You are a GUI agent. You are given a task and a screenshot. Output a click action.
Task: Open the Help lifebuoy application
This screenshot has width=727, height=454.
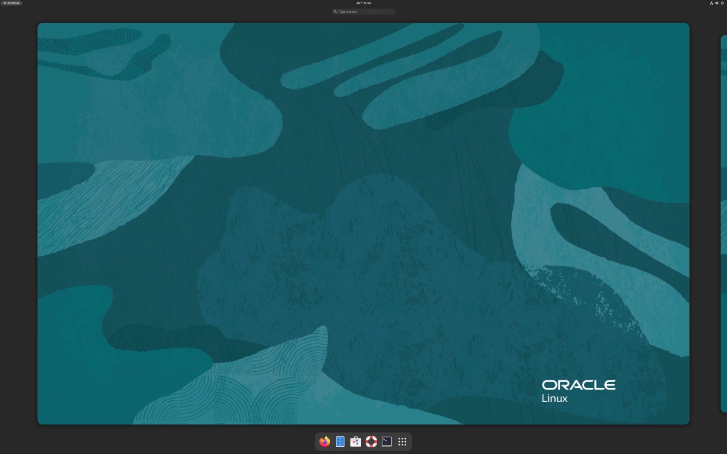371,441
